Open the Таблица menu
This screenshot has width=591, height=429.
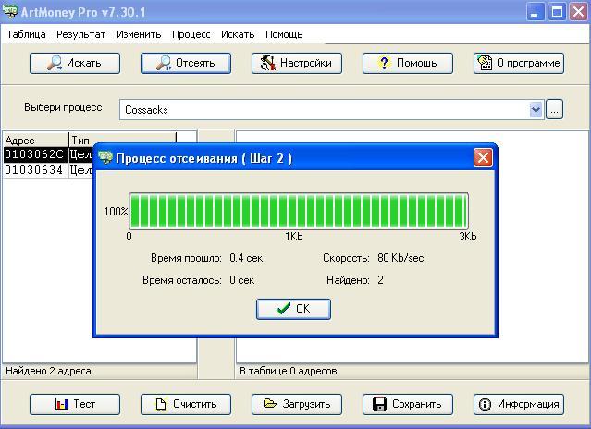coord(27,34)
